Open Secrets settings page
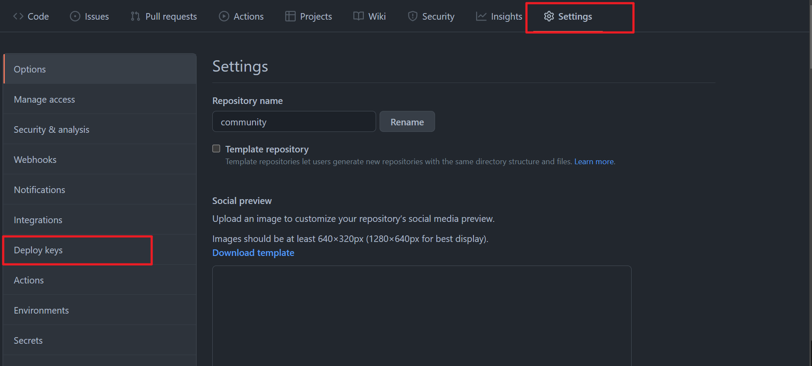 click(100, 340)
